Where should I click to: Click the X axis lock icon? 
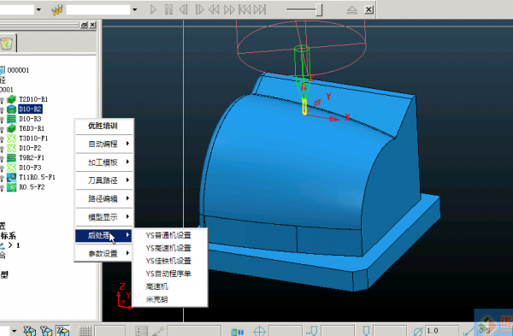click(29, 331)
